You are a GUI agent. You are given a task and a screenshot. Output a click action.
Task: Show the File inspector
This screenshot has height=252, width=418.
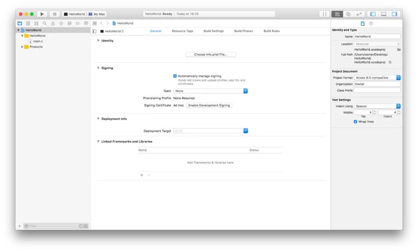362,24
